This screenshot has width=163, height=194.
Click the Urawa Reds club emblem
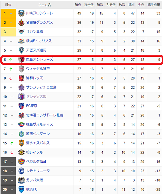tap(21, 78)
